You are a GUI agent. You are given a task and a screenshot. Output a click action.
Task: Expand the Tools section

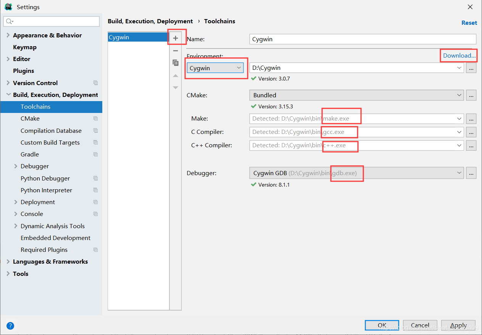[8, 274]
